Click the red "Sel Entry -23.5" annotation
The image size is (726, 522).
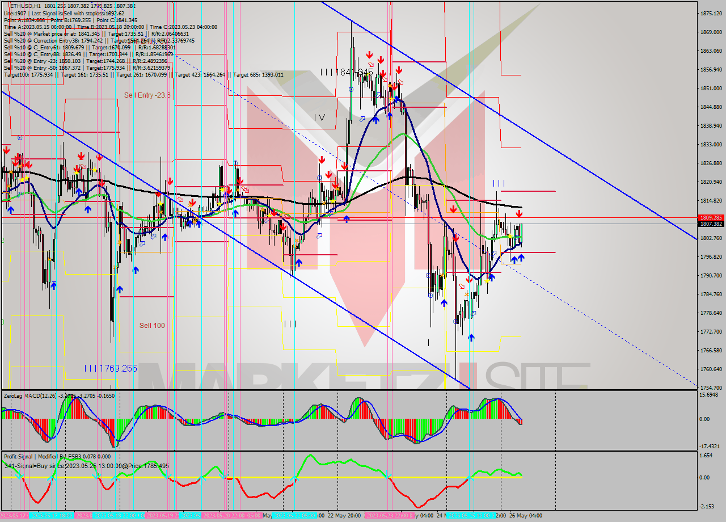click(146, 94)
